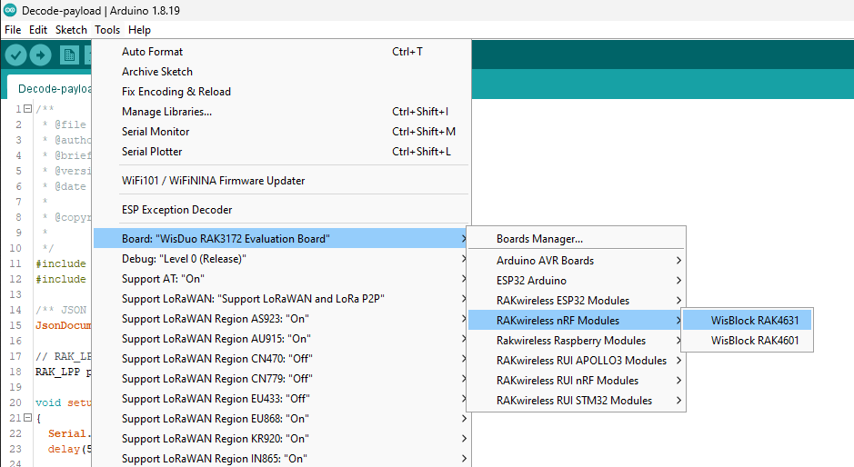Viewport: 854px width, 467px height.
Task: Open Boards Manager from the submenu
Action: (539, 239)
